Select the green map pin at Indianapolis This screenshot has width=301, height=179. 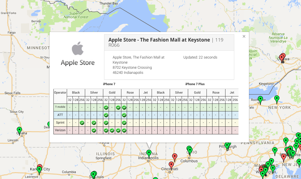point(149,154)
